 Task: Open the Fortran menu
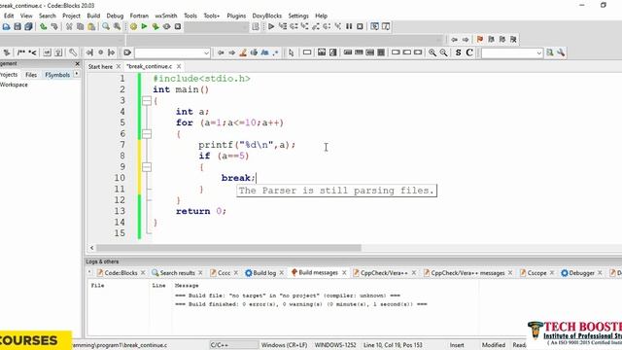tap(139, 16)
